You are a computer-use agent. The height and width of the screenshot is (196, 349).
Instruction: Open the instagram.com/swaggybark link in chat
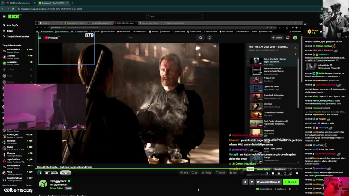pos(323,76)
